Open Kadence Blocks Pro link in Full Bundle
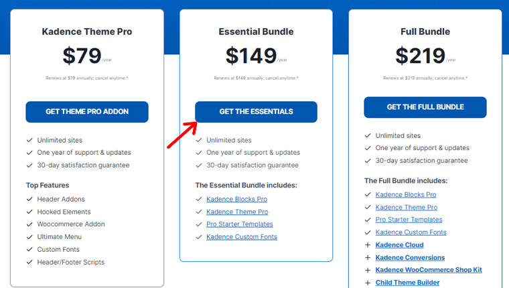This screenshot has width=509, height=288. click(x=405, y=195)
